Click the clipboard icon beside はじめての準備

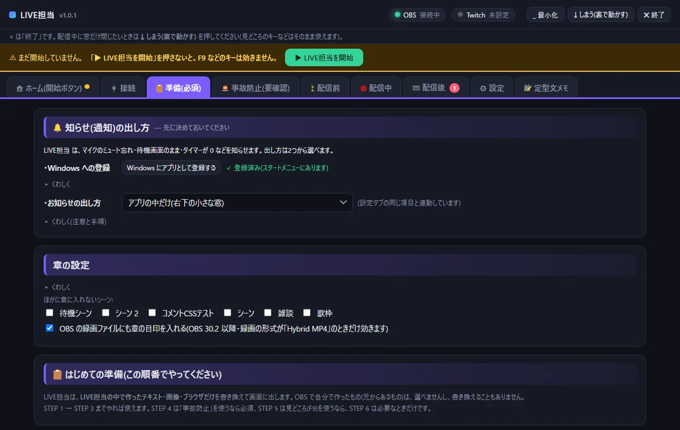[x=57, y=375]
